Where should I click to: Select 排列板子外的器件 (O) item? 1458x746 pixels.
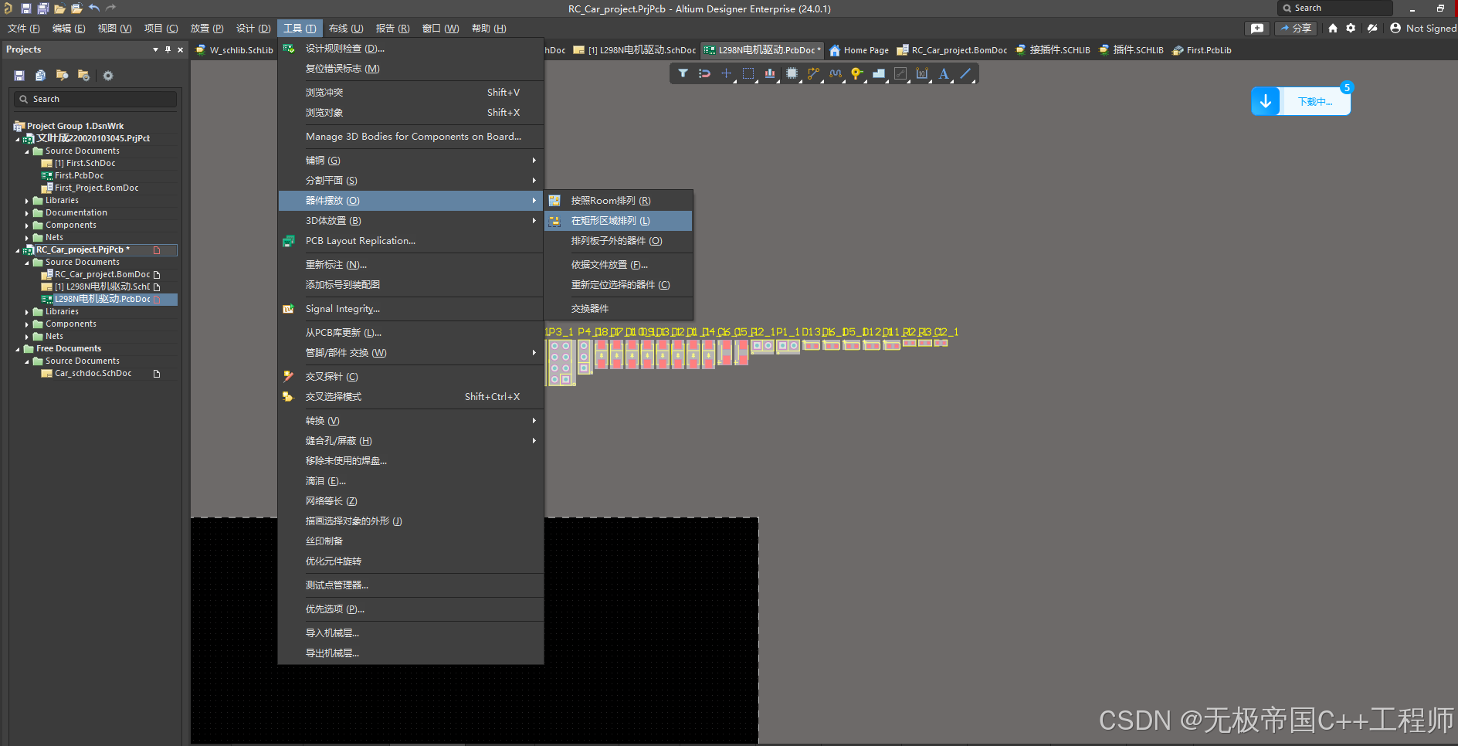pos(619,241)
